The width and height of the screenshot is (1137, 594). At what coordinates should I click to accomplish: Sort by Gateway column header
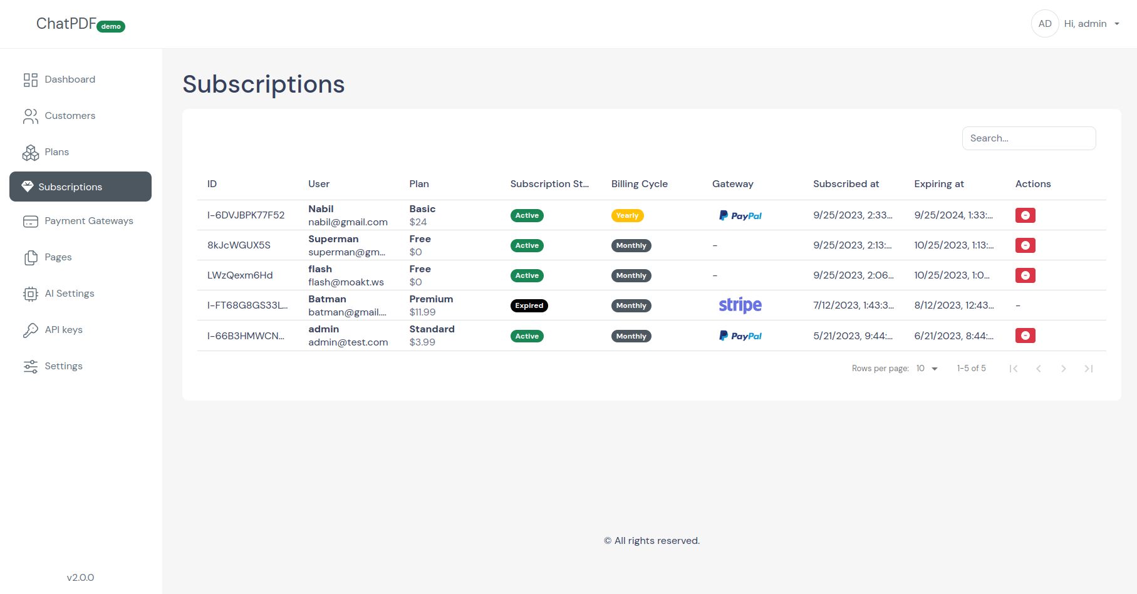pos(733,184)
